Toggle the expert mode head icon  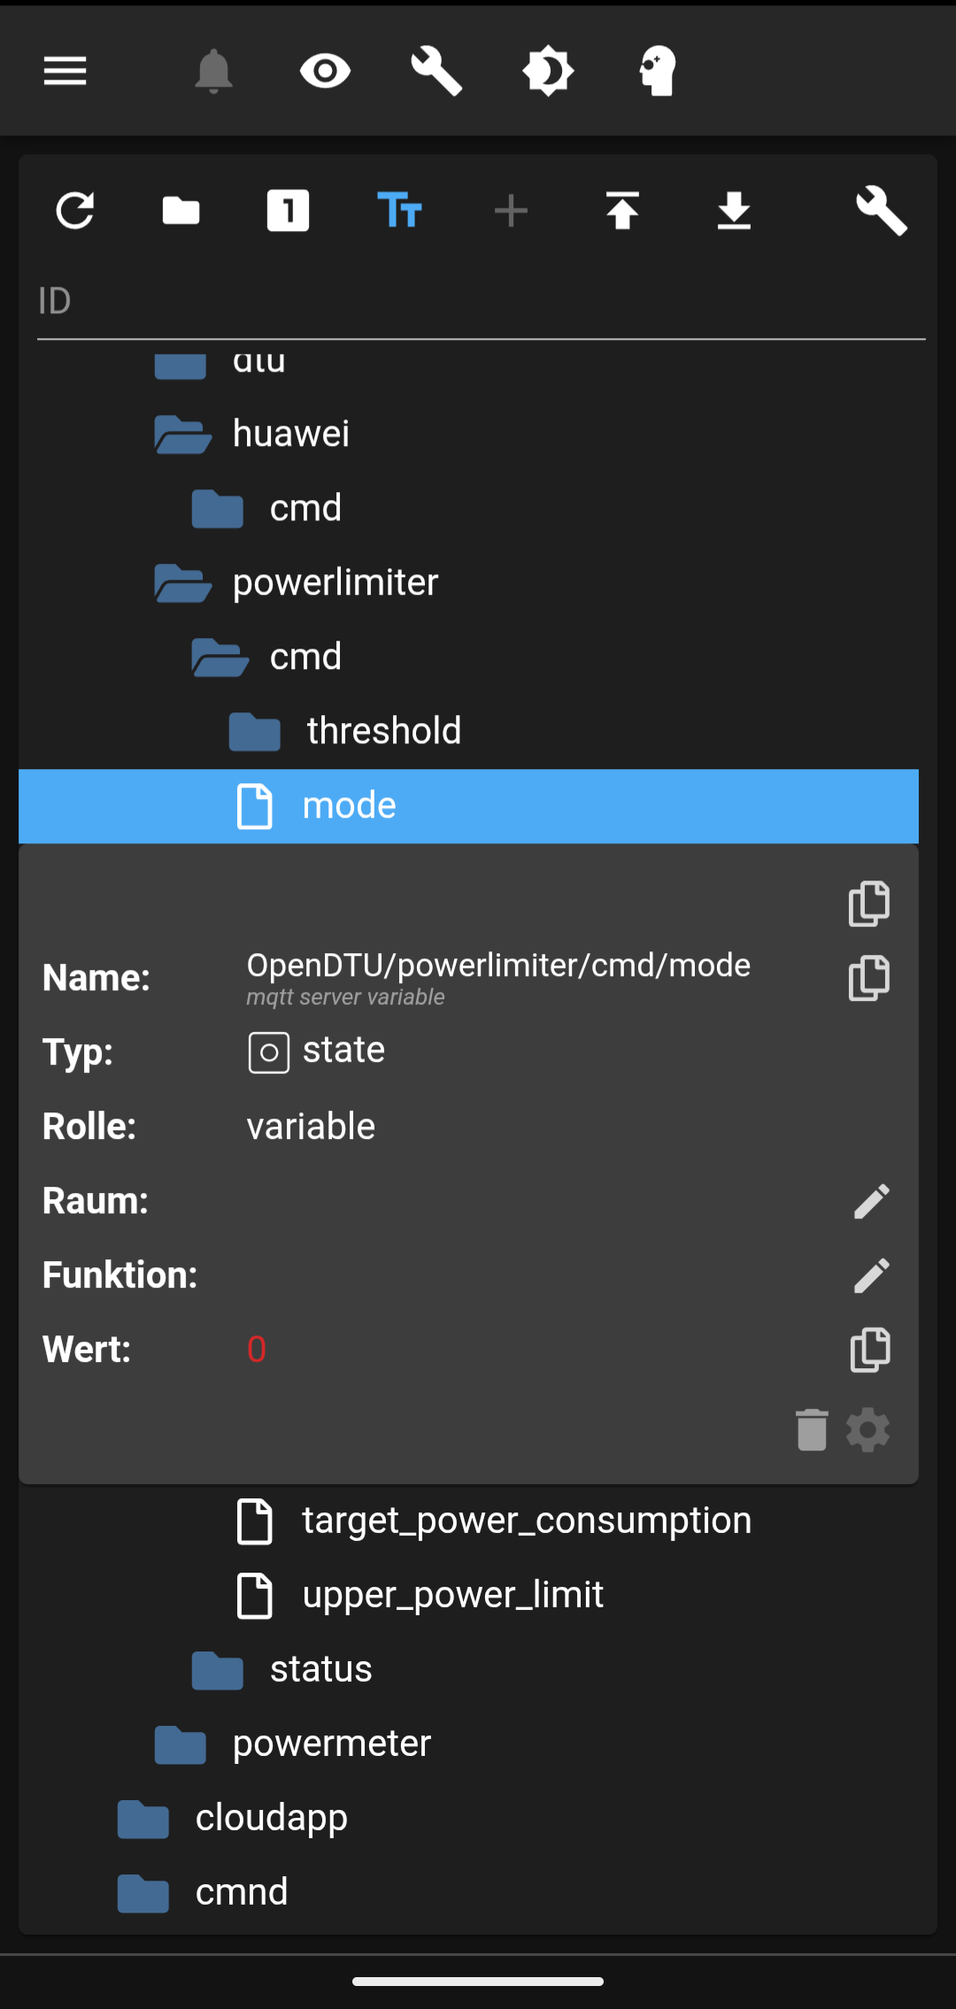point(658,71)
